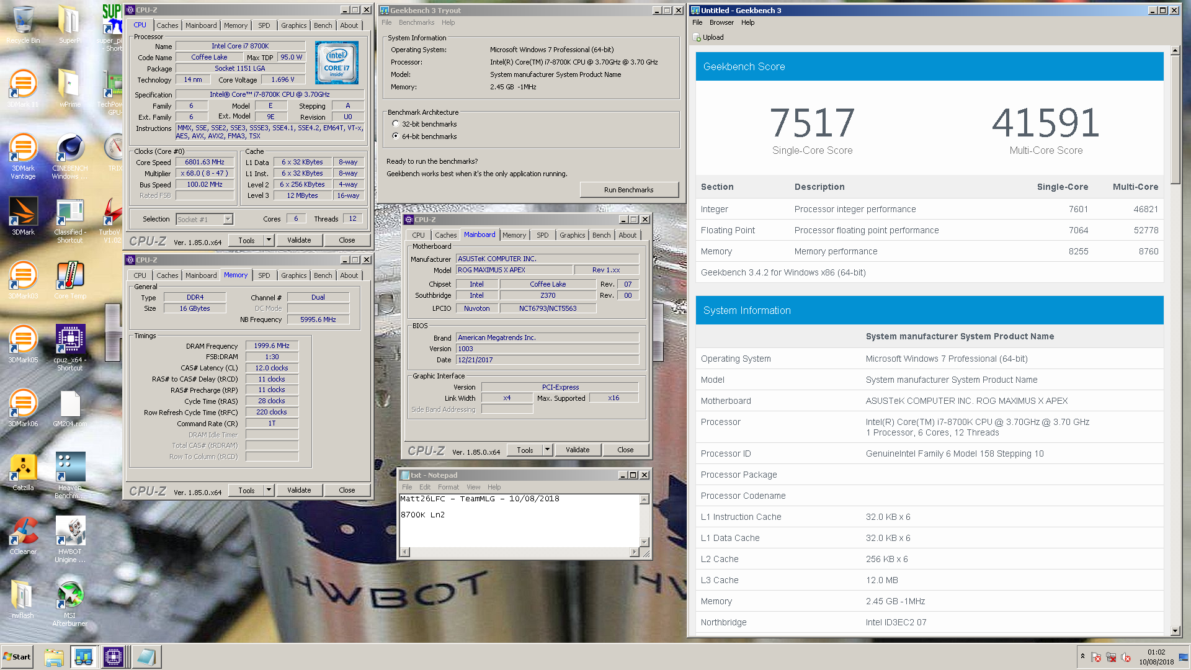Open the Classified Shortcut icon
This screenshot has height=670, width=1191.
pos(69,220)
